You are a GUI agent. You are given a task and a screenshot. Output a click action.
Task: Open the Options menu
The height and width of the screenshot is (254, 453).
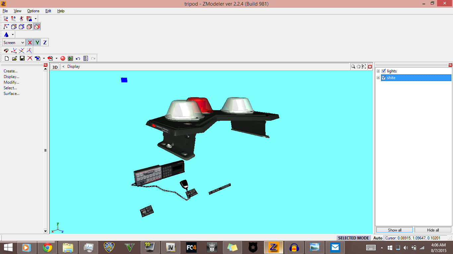point(33,11)
